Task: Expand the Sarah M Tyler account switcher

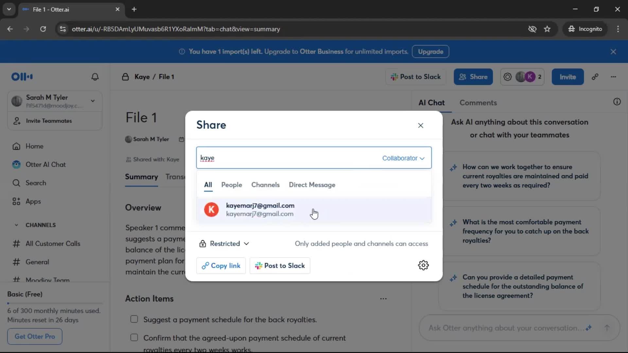Action: point(93,101)
